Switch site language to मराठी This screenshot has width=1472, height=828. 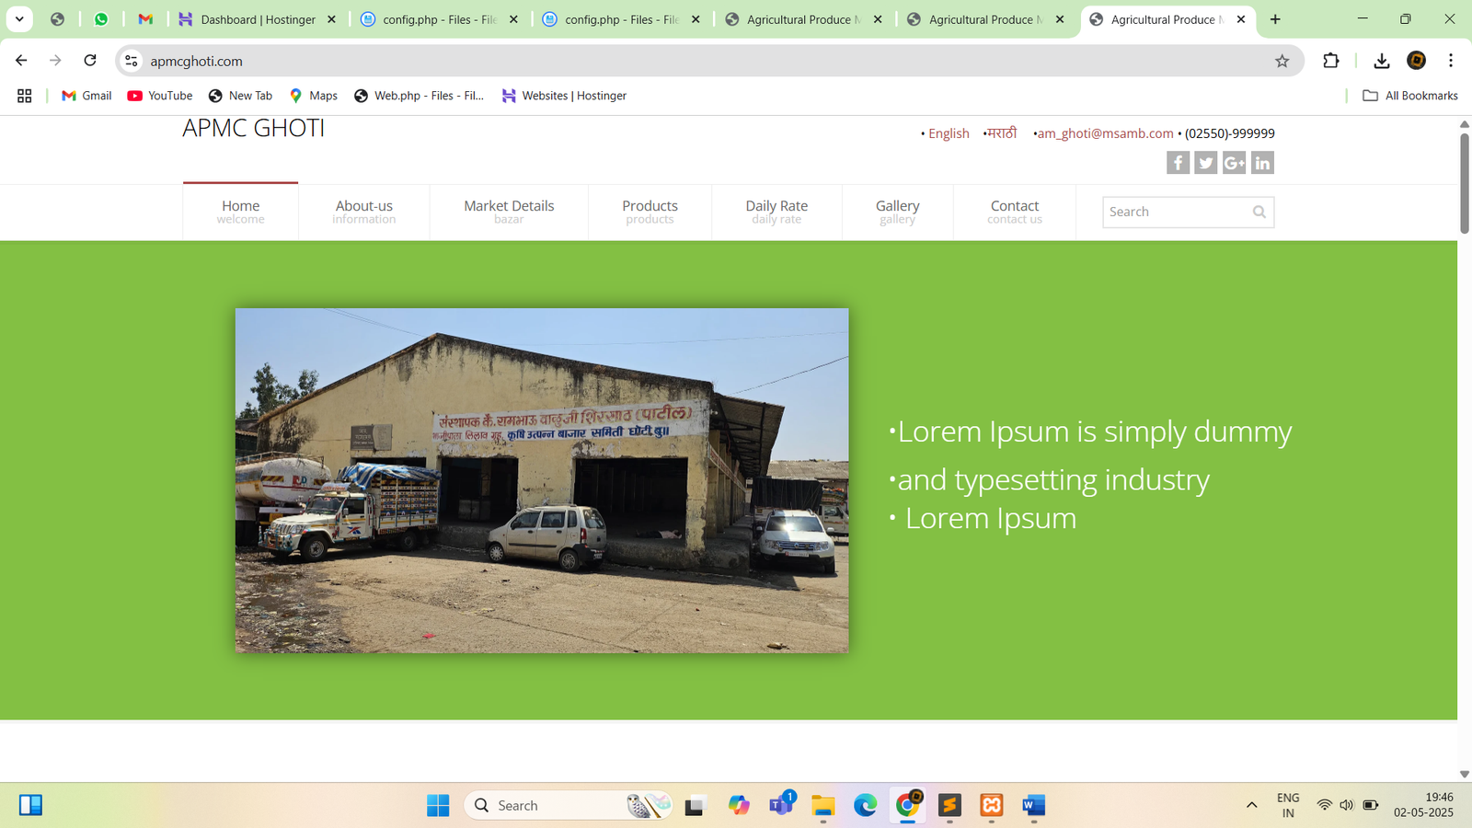tap(1001, 133)
